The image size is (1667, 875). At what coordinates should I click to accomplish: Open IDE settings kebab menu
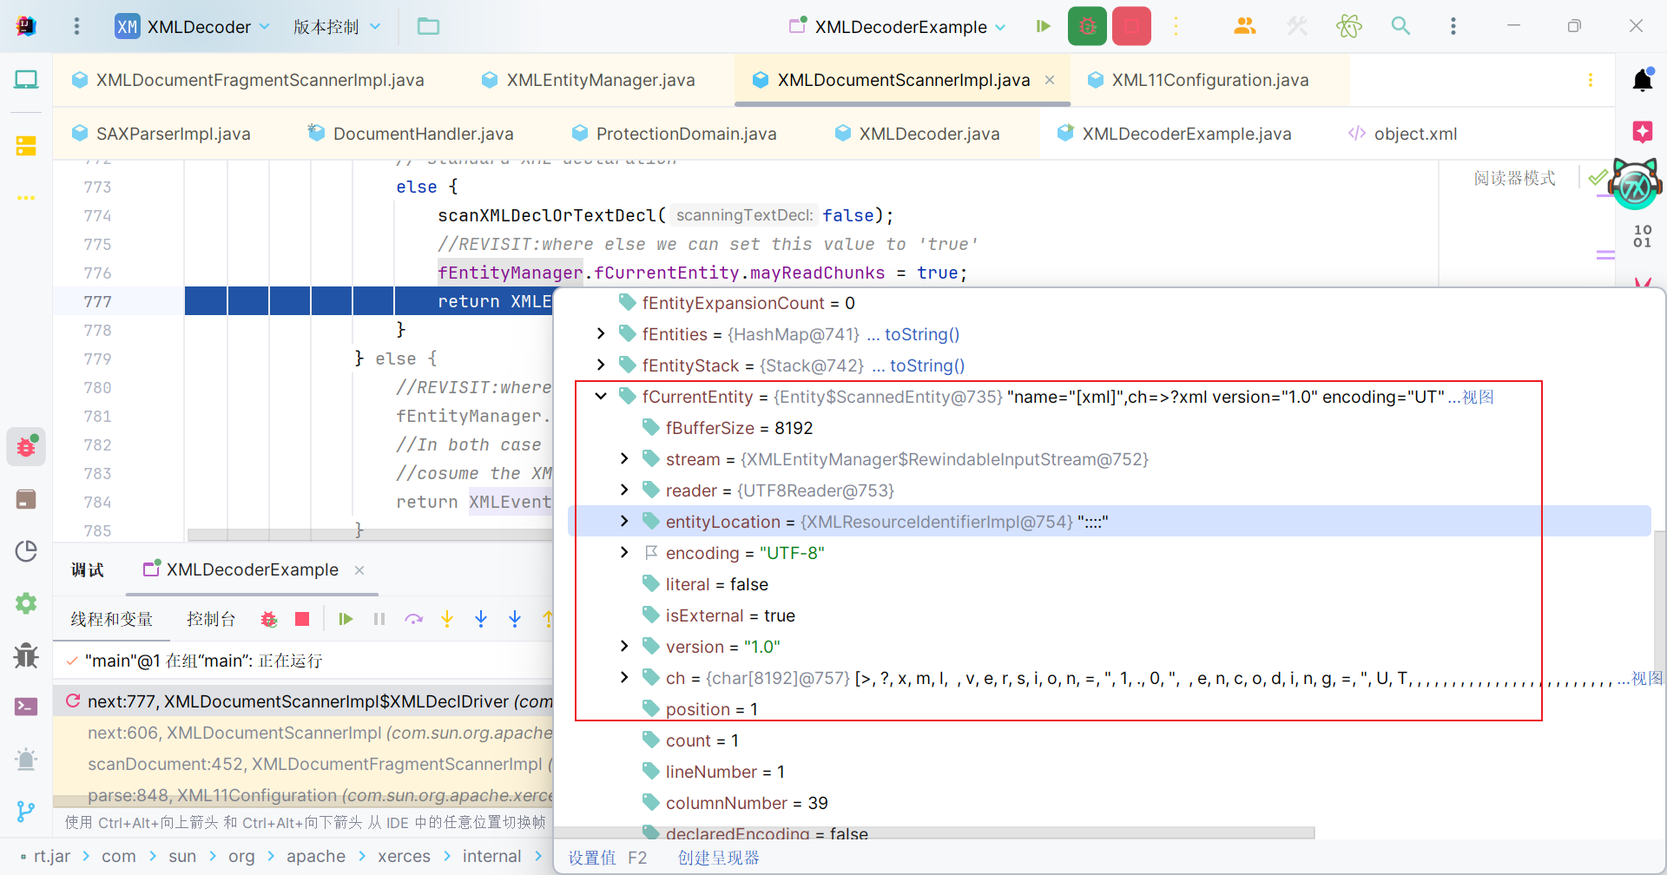point(1453,26)
